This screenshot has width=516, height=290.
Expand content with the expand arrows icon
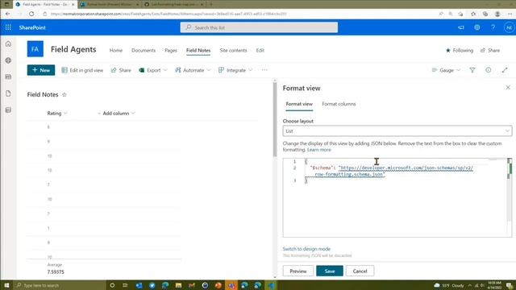tap(505, 70)
